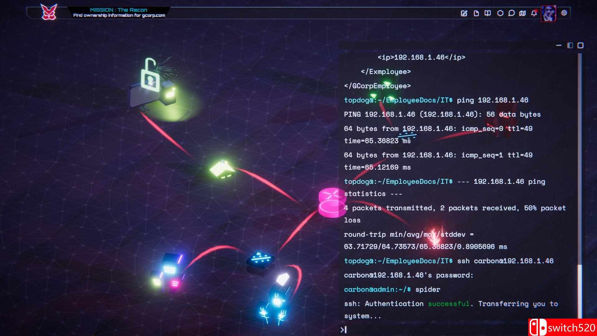Toggle the terminal split-dock layout button
The image size is (597, 336).
point(570,45)
